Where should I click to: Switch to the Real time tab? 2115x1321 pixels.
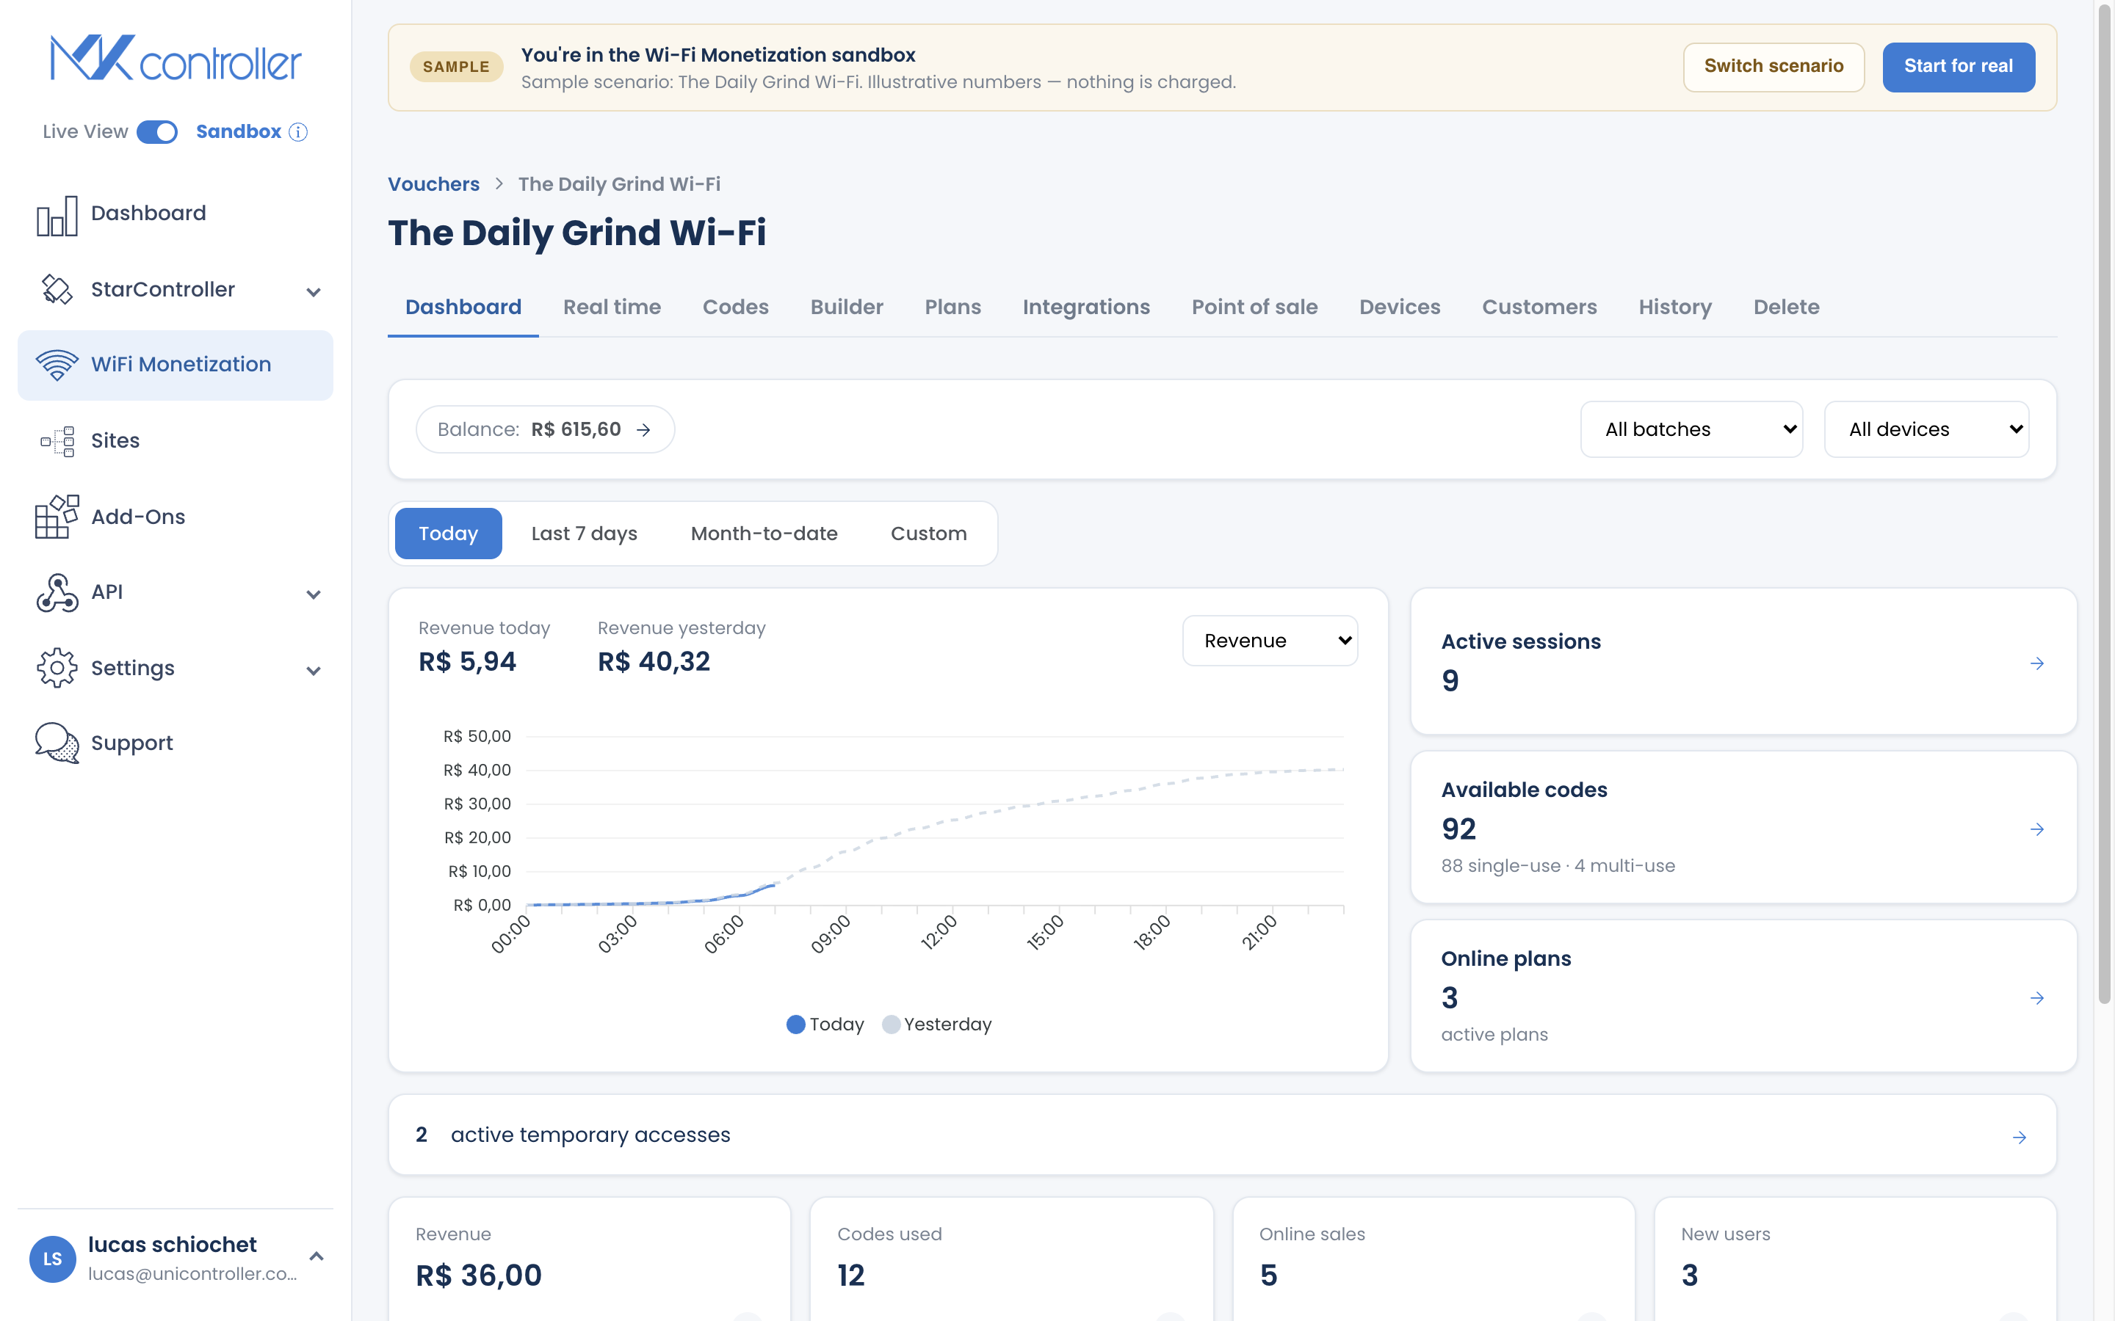[612, 307]
